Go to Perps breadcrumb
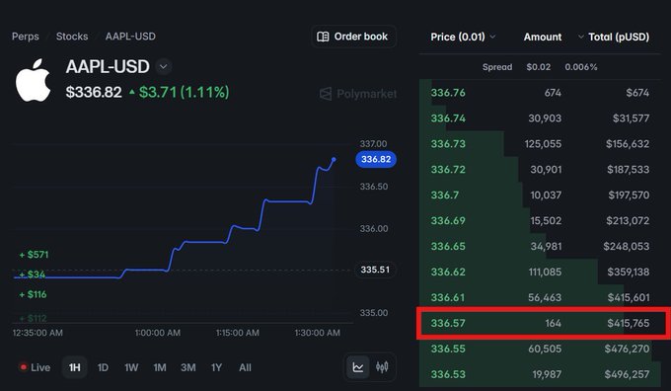Image resolution: width=671 pixels, height=391 pixels. 26,37
